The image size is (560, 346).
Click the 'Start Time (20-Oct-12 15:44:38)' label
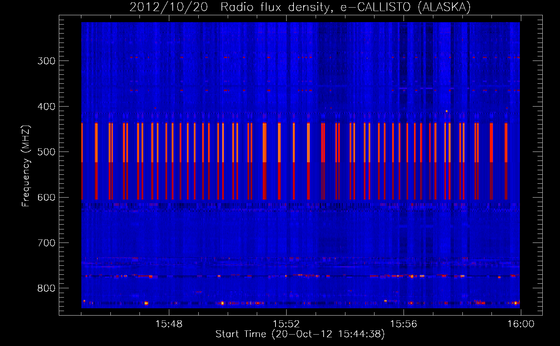point(300,334)
